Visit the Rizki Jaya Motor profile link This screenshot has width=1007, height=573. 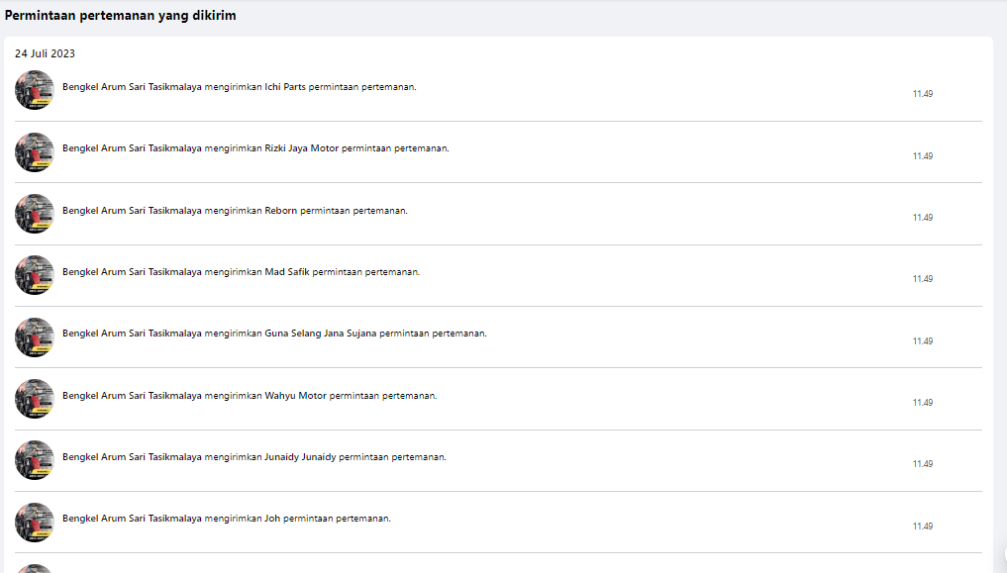(x=301, y=148)
